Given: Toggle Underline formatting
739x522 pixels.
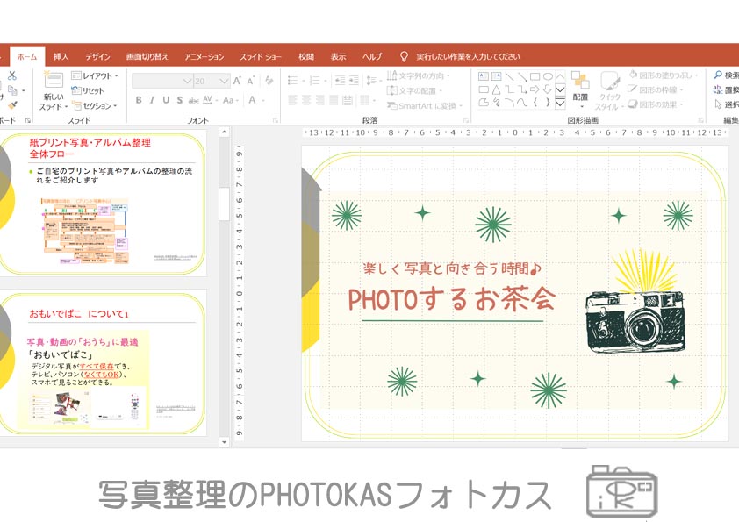Looking at the screenshot, I should 165,100.
